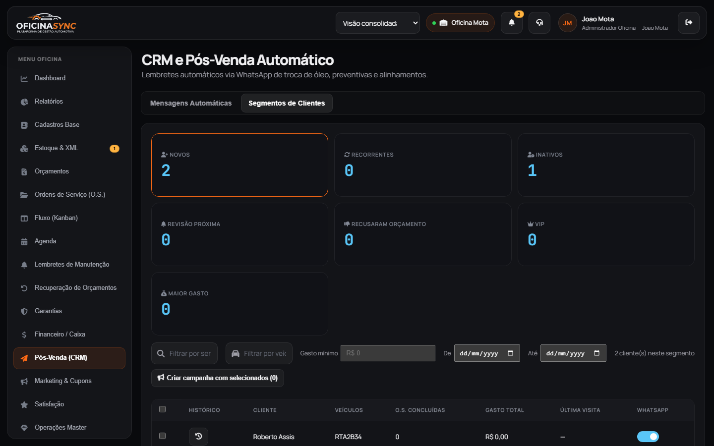Go to Relatórios in the sidebar
Screen dimensions: 714x446
coord(69,102)
